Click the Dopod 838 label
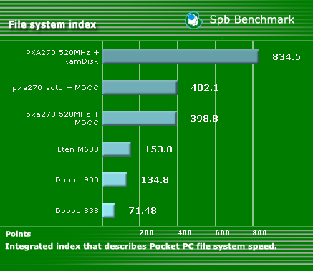This screenshot has width=313, height=271. [77, 211]
